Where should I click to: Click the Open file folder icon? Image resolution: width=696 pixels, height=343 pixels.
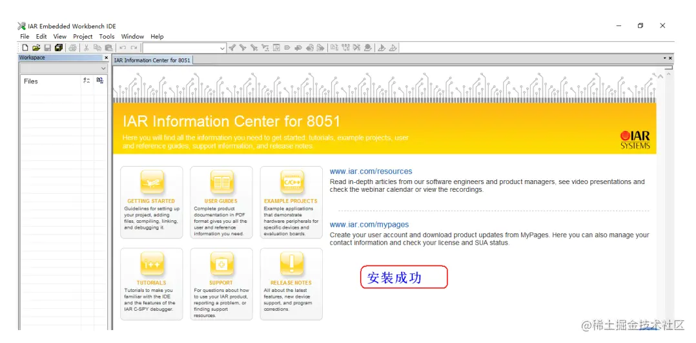(36, 48)
